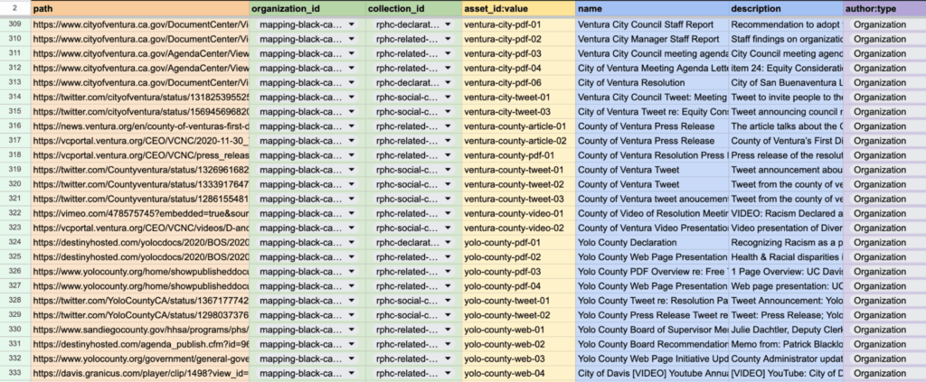
Task: Expand organization_id dropdown in row 316
Action: (353, 126)
